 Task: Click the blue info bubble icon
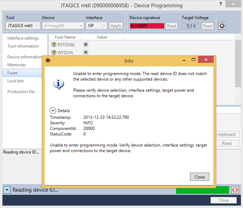click(59, 84)
